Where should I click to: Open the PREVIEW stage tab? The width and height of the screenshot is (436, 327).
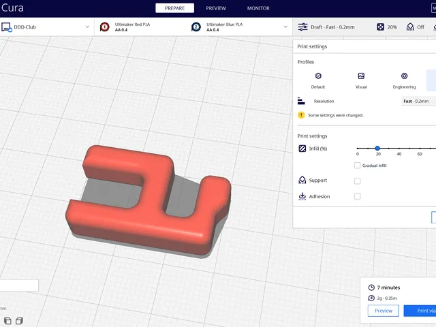point(216,8)
